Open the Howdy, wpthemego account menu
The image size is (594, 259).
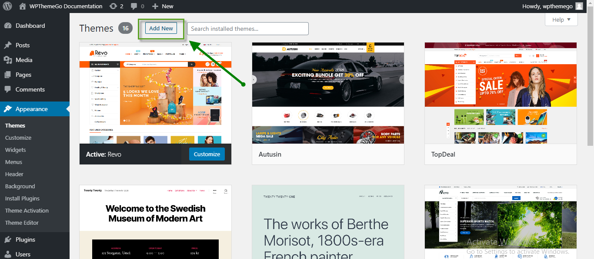(x=547, y=6)
